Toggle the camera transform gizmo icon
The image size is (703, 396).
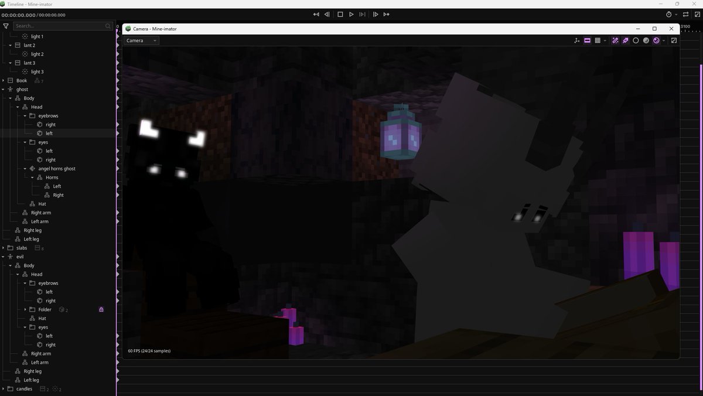point(576,40)
